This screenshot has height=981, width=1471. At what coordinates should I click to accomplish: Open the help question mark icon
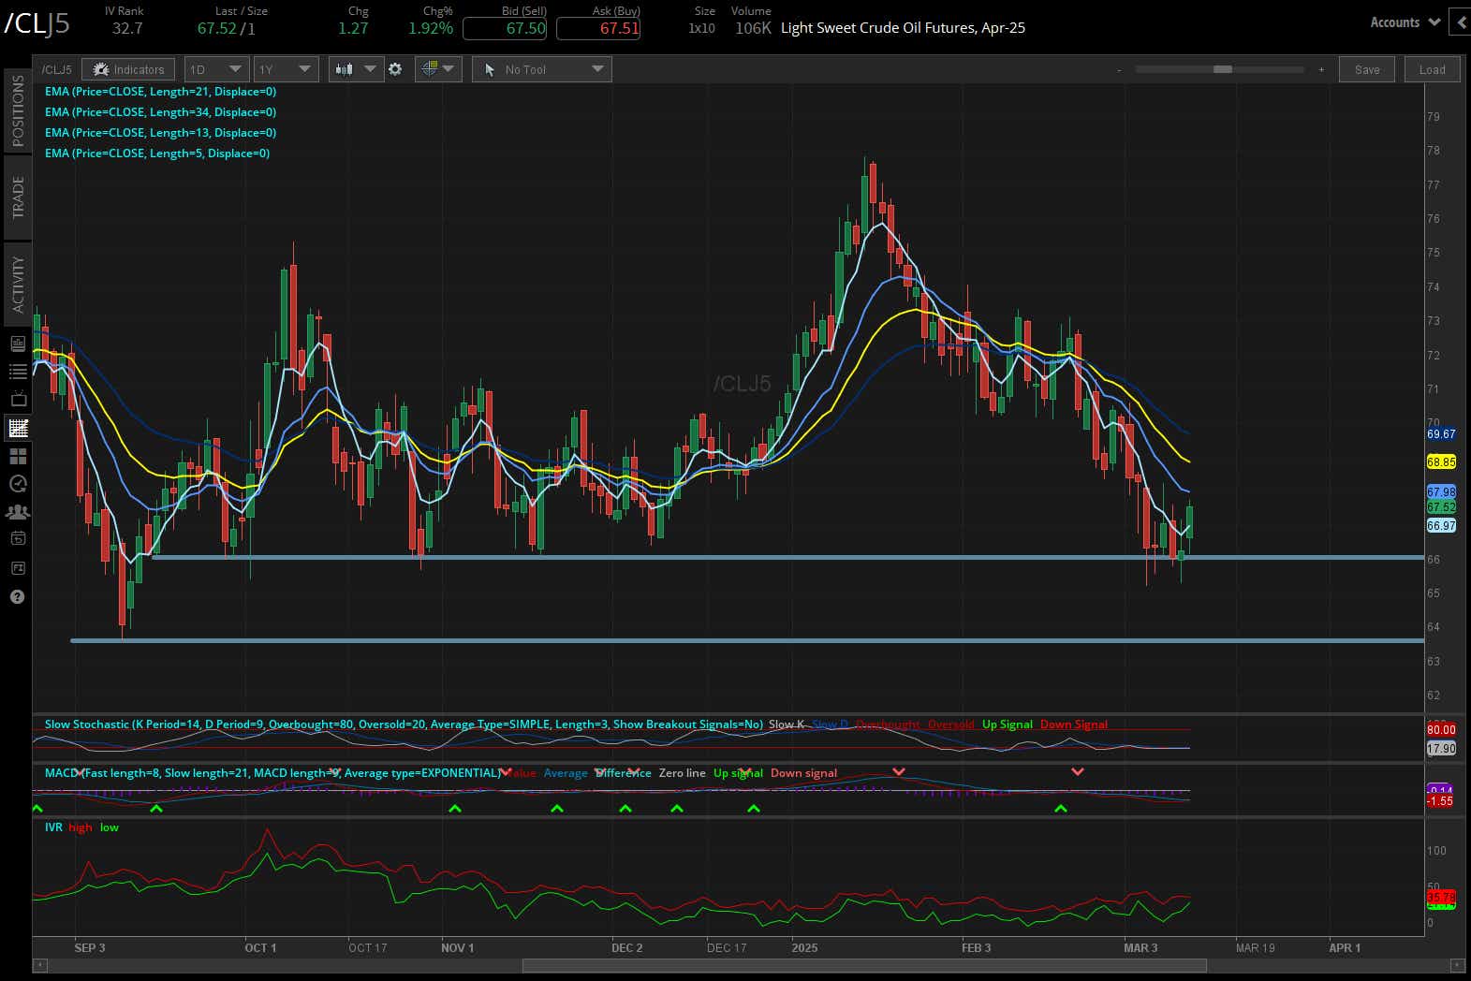coord(18,597)
